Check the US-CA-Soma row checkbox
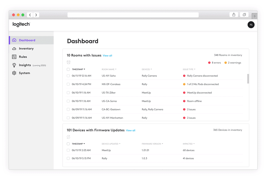 68,101
